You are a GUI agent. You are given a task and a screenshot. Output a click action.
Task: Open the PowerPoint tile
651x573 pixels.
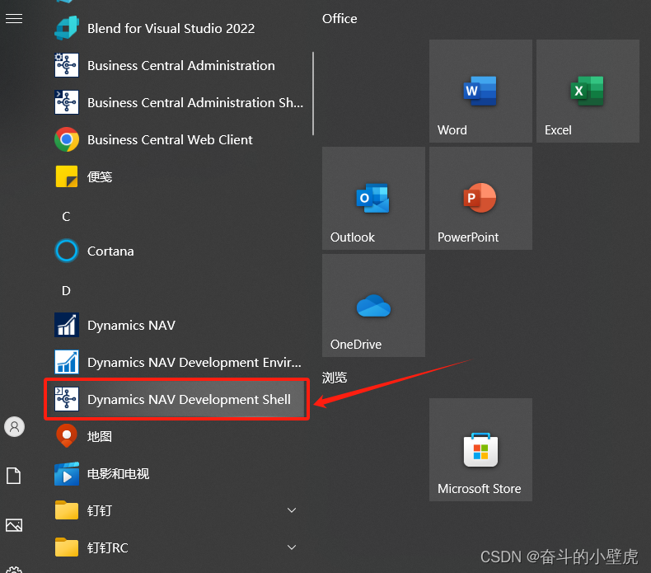tap(480, 198)
